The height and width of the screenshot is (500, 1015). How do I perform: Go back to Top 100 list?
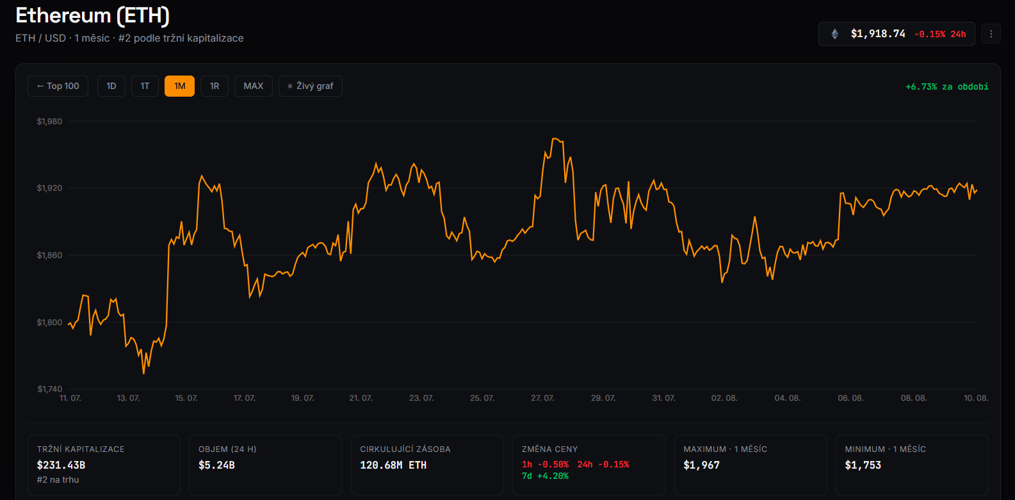58,86
